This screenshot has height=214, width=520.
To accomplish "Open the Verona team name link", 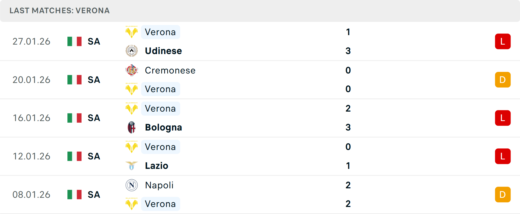I will point(161,32).
